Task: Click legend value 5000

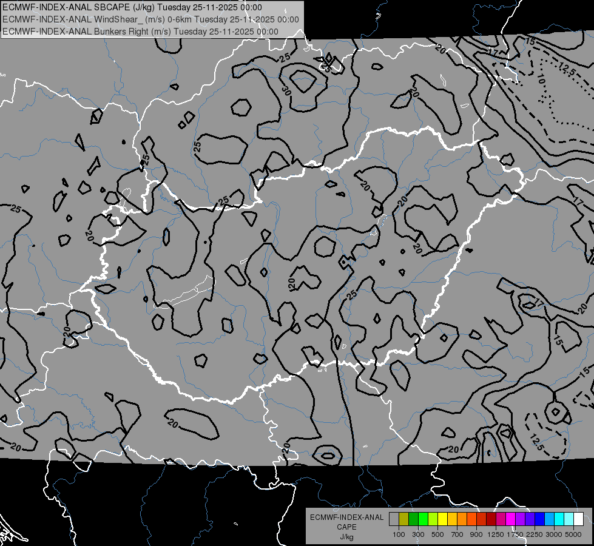Action: (573, 534)
